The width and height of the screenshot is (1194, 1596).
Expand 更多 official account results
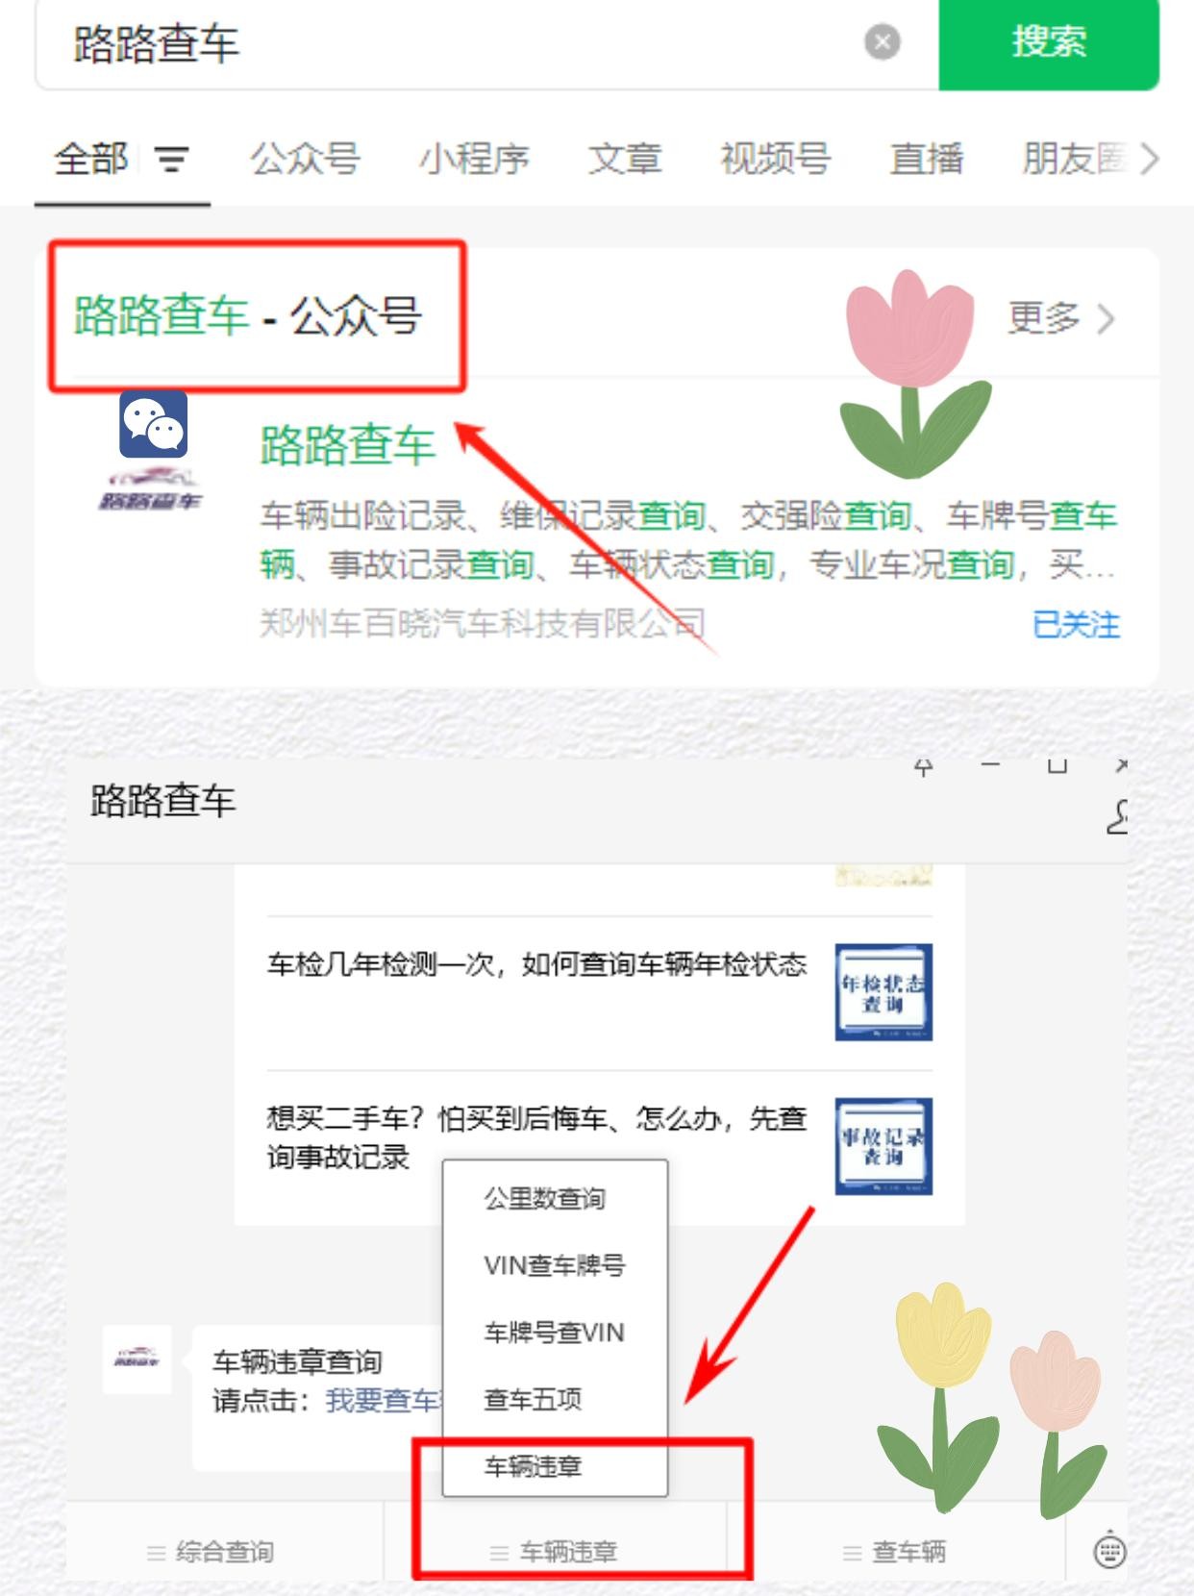tap(1061, 317)
